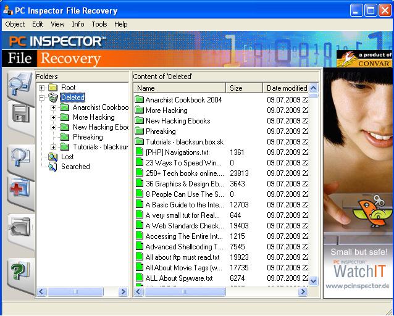This screenshot has height=316, width=394.
Task: Open the green question mark help icon
Action: [x=20, y=271]
